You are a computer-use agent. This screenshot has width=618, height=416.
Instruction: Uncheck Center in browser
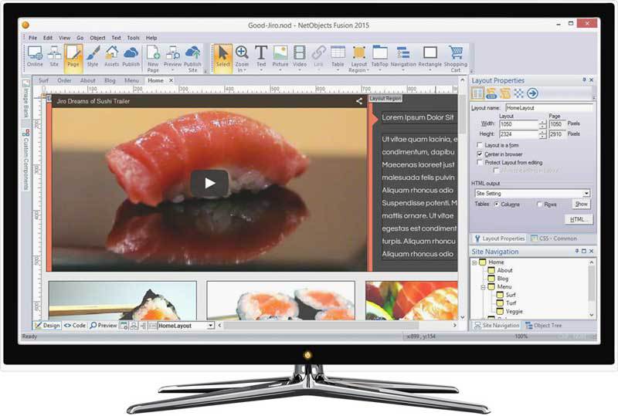click(x=480, y=154)
